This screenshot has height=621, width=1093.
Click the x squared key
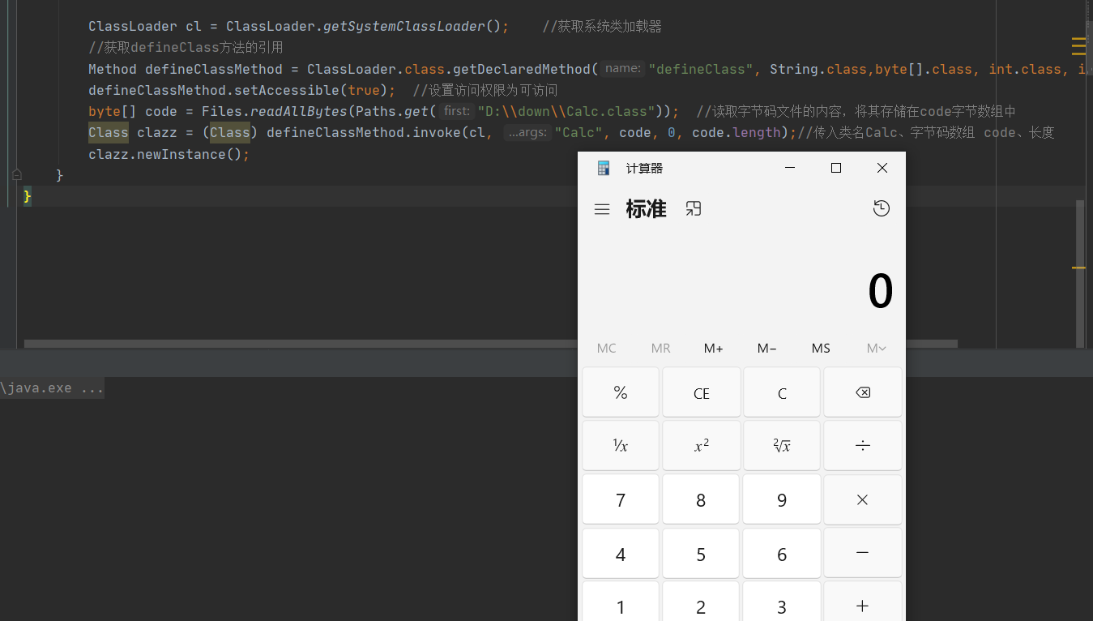[x=702, y=445]
